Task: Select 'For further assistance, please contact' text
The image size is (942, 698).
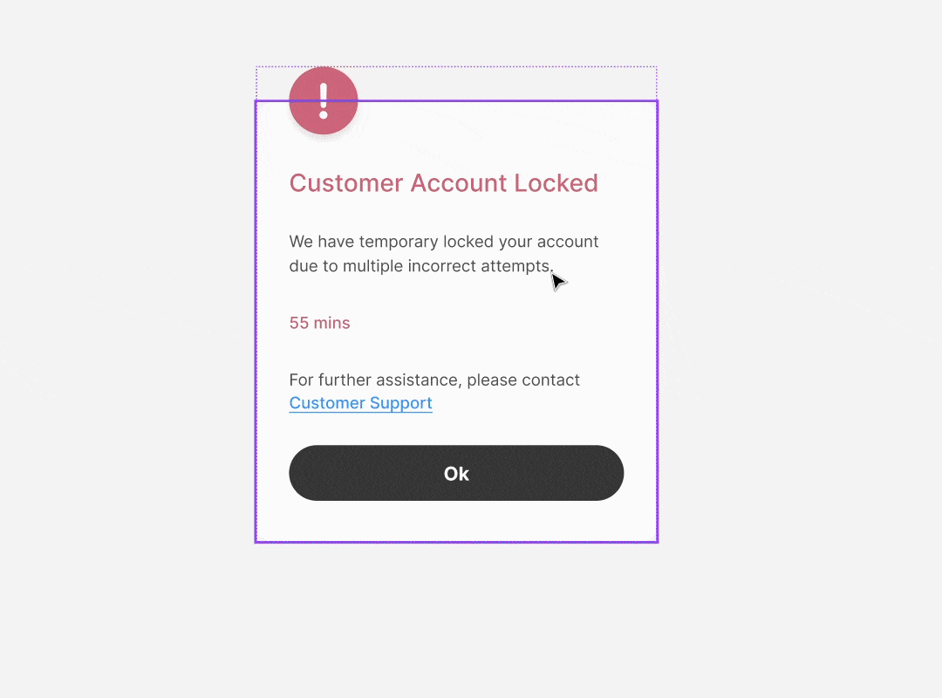Action: (x=434, y=380)
